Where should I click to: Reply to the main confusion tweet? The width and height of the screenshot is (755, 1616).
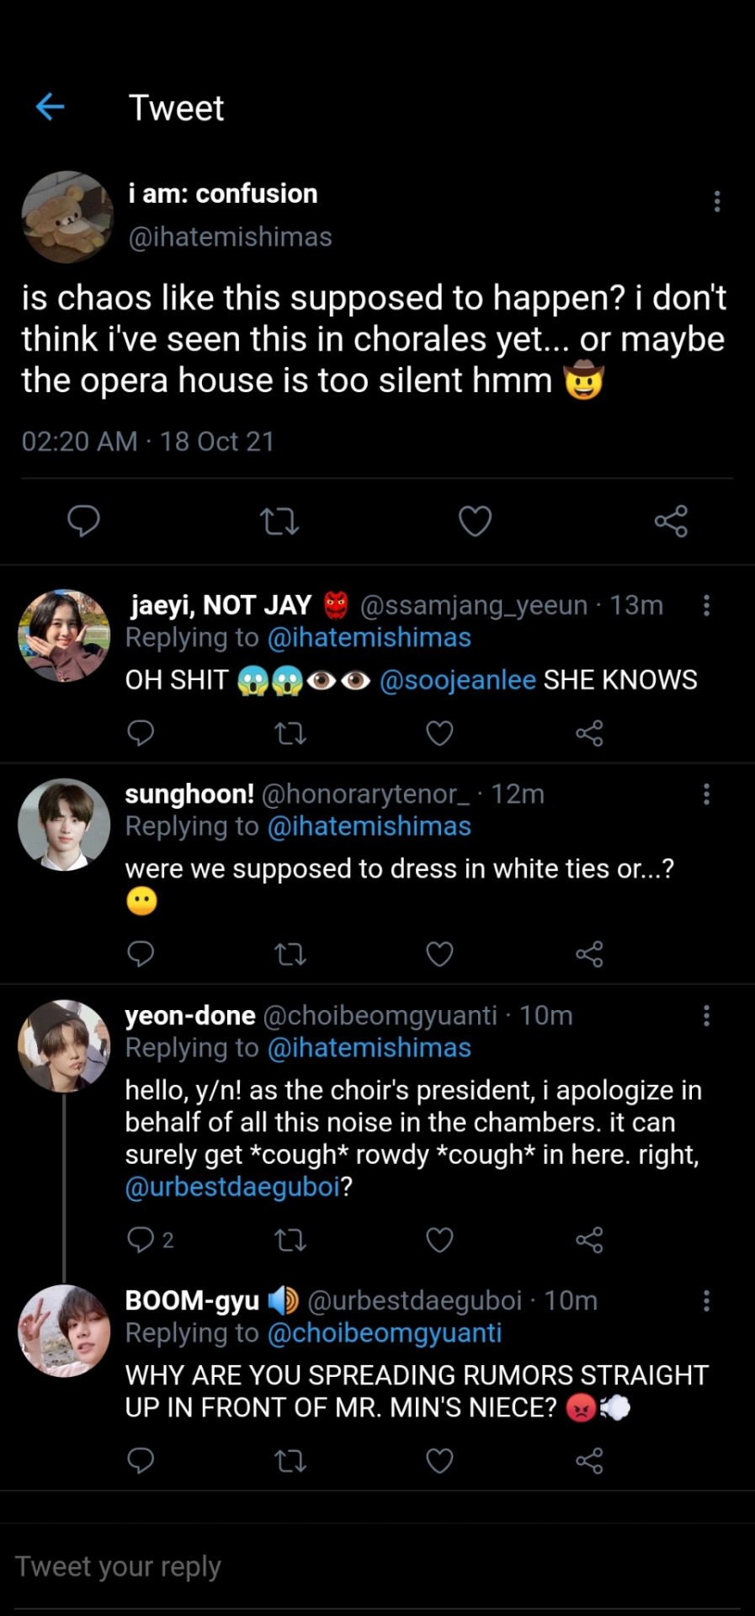click(x=83, y=521)
